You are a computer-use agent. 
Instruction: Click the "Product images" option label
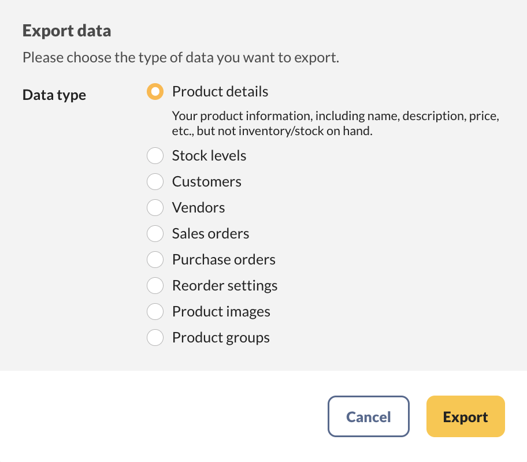pyautogui.click(x=221, y=312)
